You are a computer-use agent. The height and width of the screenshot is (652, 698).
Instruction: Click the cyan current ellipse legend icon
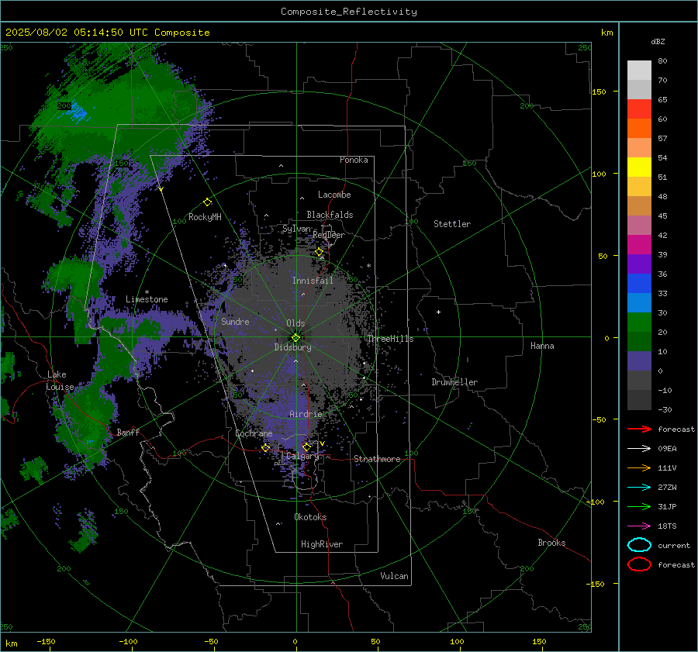(x=639, y=545)
